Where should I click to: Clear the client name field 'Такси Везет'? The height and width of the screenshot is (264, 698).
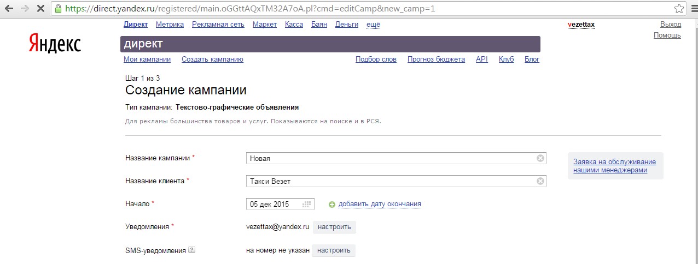coord(540,181)
